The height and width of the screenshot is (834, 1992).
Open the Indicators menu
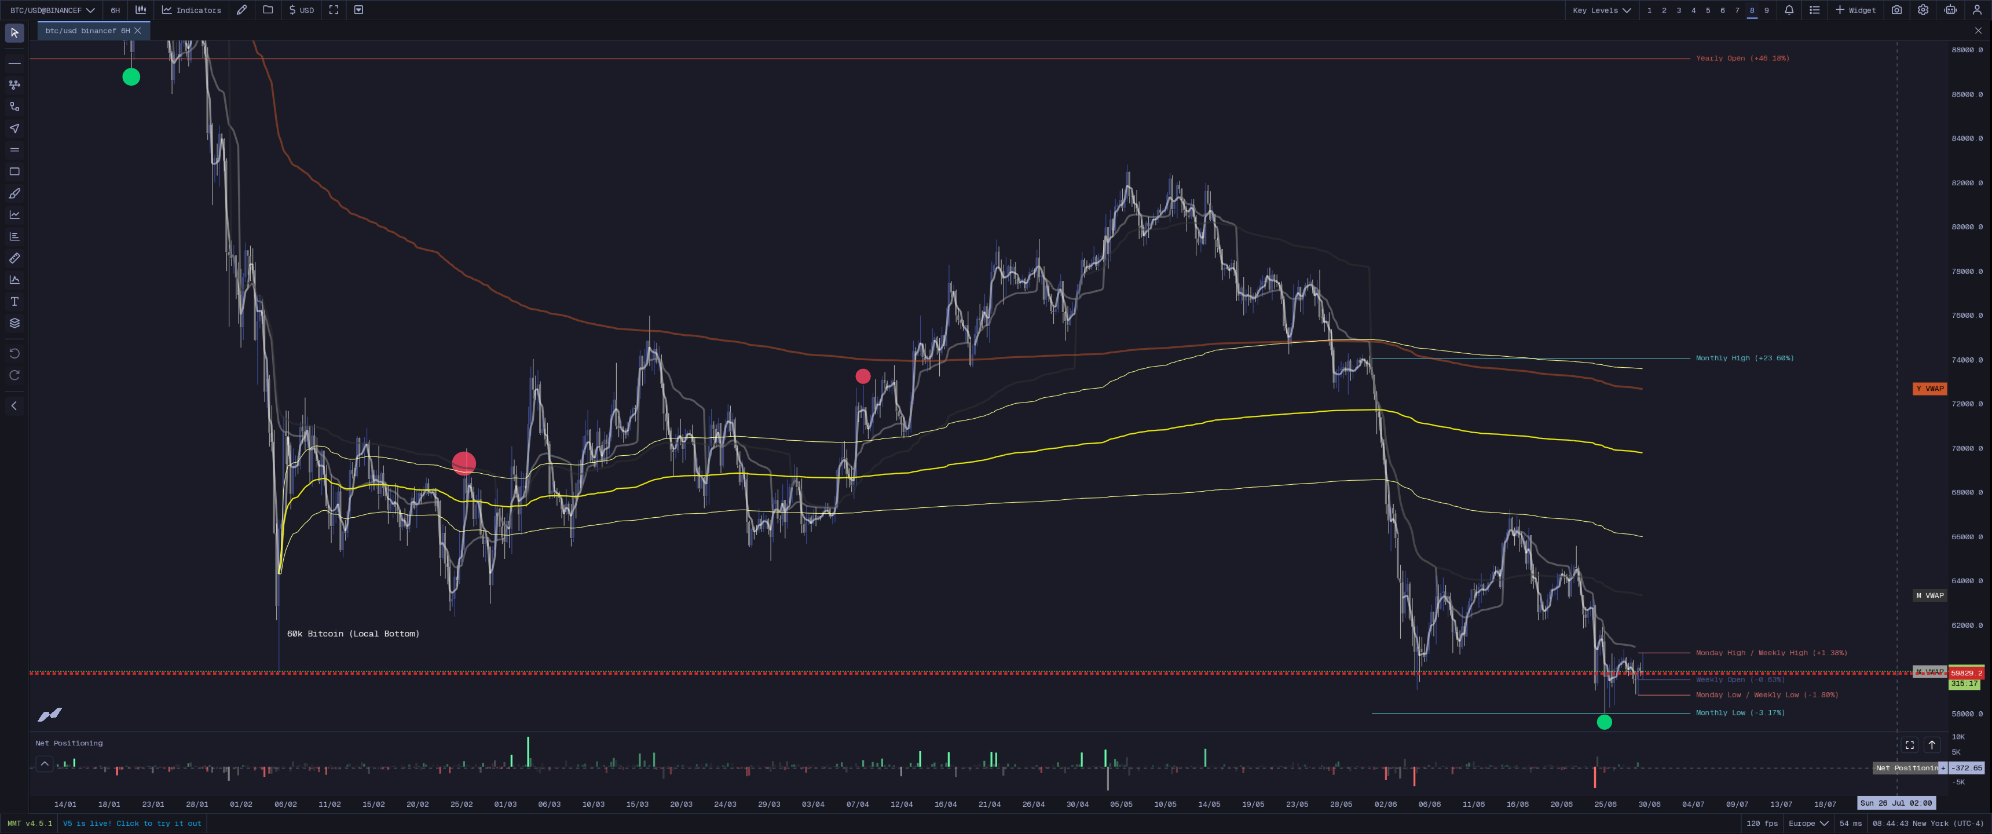(x=191, y=10)
